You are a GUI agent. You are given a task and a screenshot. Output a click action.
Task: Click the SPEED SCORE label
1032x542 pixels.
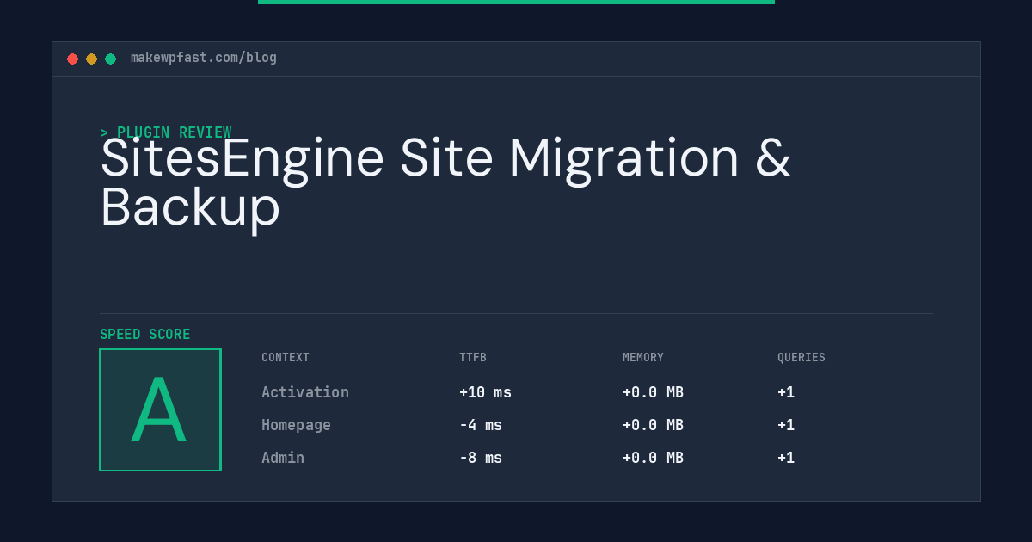tap(145, 335)
